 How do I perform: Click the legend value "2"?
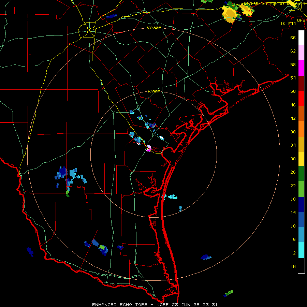pos(294,253)
